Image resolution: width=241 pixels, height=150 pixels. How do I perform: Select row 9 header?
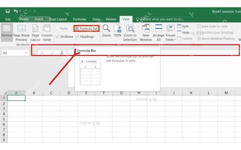[x=4, y=140]
